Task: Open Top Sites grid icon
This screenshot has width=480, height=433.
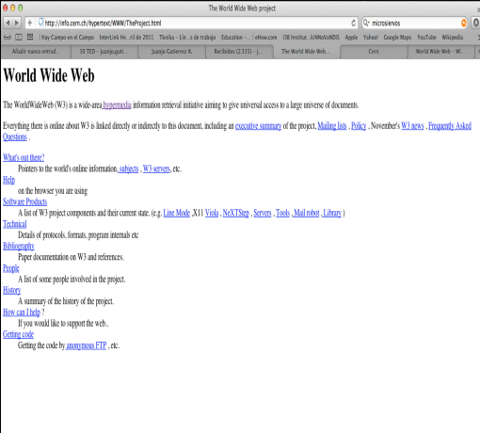Action: (x=30, y=38)
